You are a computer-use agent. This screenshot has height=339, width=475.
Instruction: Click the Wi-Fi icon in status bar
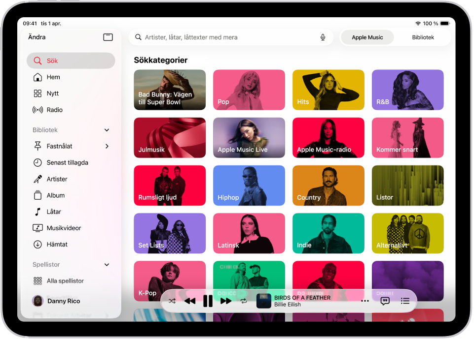click(x=418, y=23)
